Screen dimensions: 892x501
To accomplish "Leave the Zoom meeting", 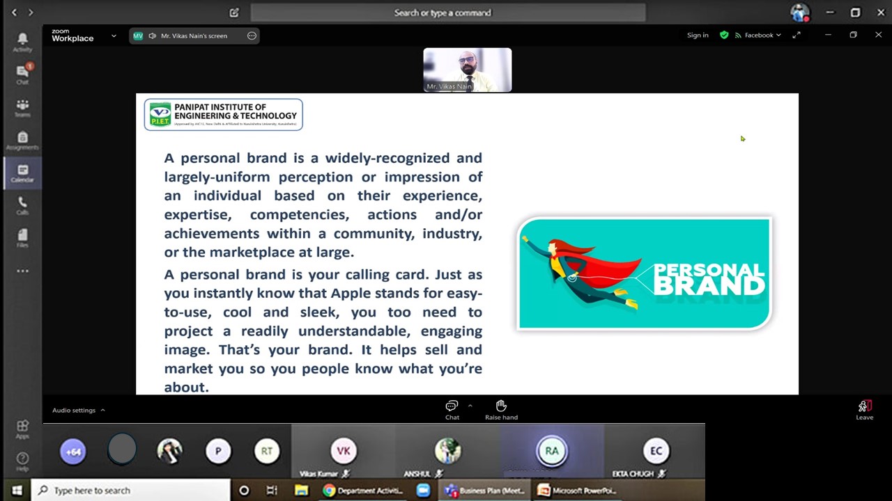I will pyautogui.click(x=863, y=409).
